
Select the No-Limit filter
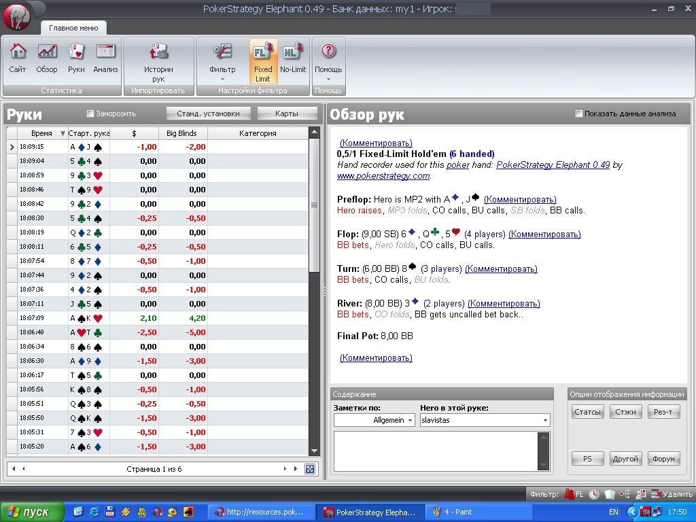(293, 58)
